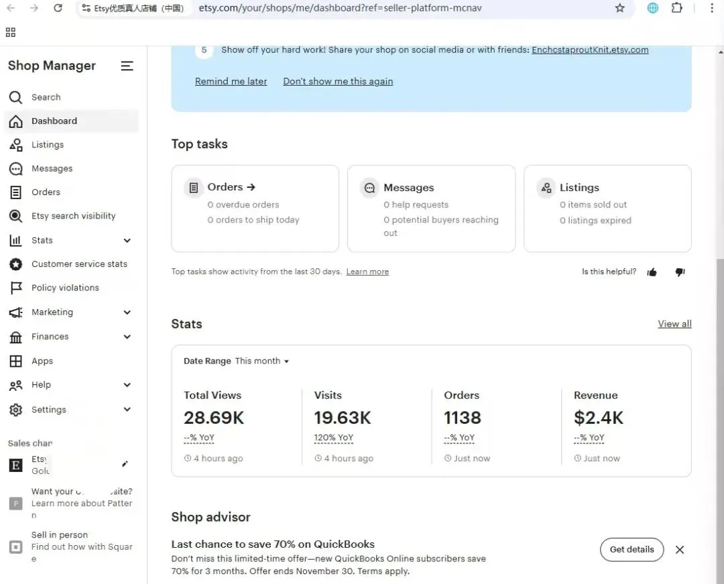Open the Date Range This month dropdown
This screenshot has height=584, width=724.
pyautogui.click(x=261, y=361)
